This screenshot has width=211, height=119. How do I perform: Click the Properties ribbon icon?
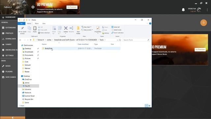pyautogui.click(x=98, y=30)
